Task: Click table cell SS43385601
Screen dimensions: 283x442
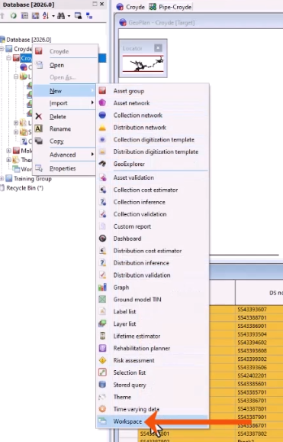Action: [252, 384]
